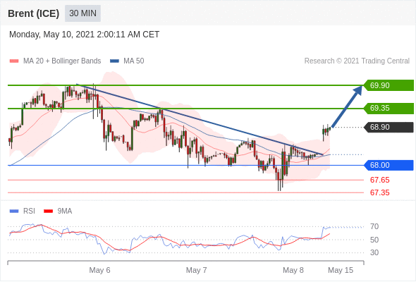Click the RSI 70 level label
416x282 pixels.
tap(374, 226)
